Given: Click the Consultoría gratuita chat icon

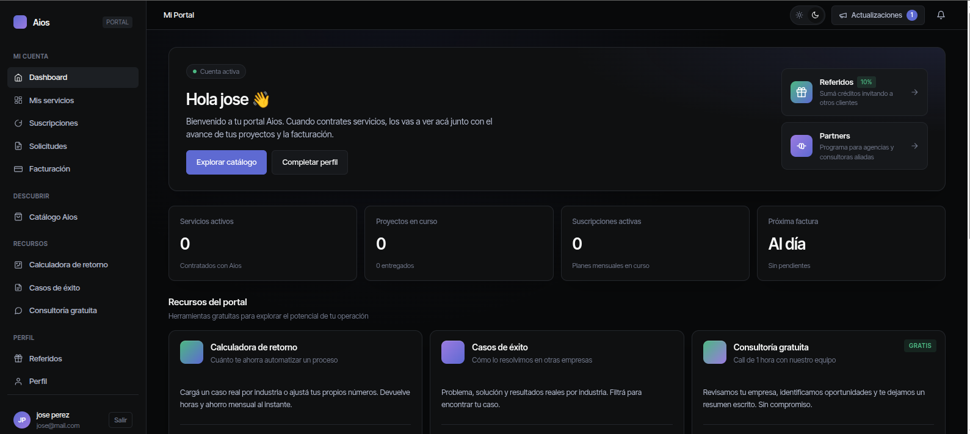Looking at the screenshot, I should tap(18, 311).
